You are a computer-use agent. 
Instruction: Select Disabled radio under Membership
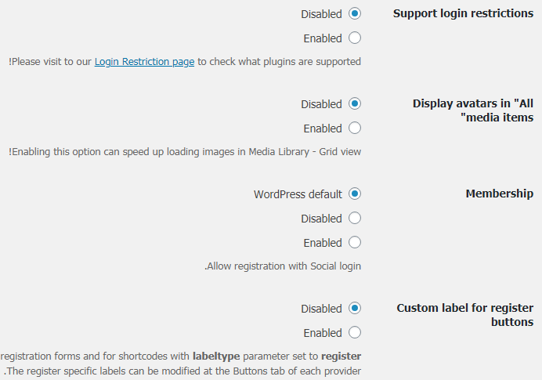[355, 218]
